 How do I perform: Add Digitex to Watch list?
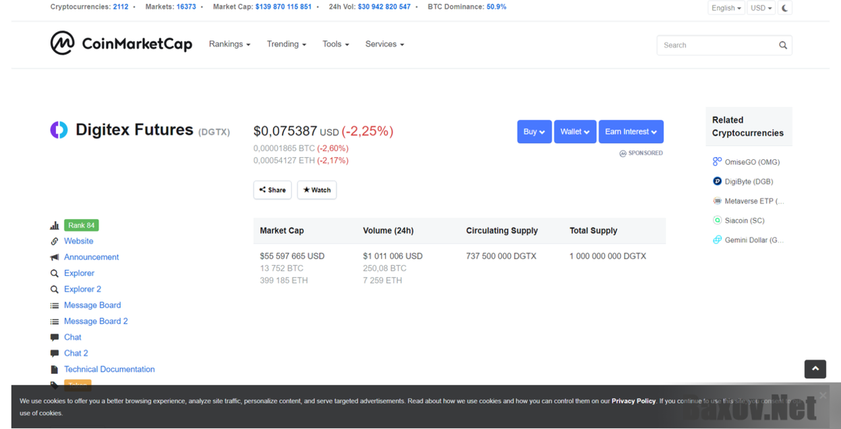point(317,190)
